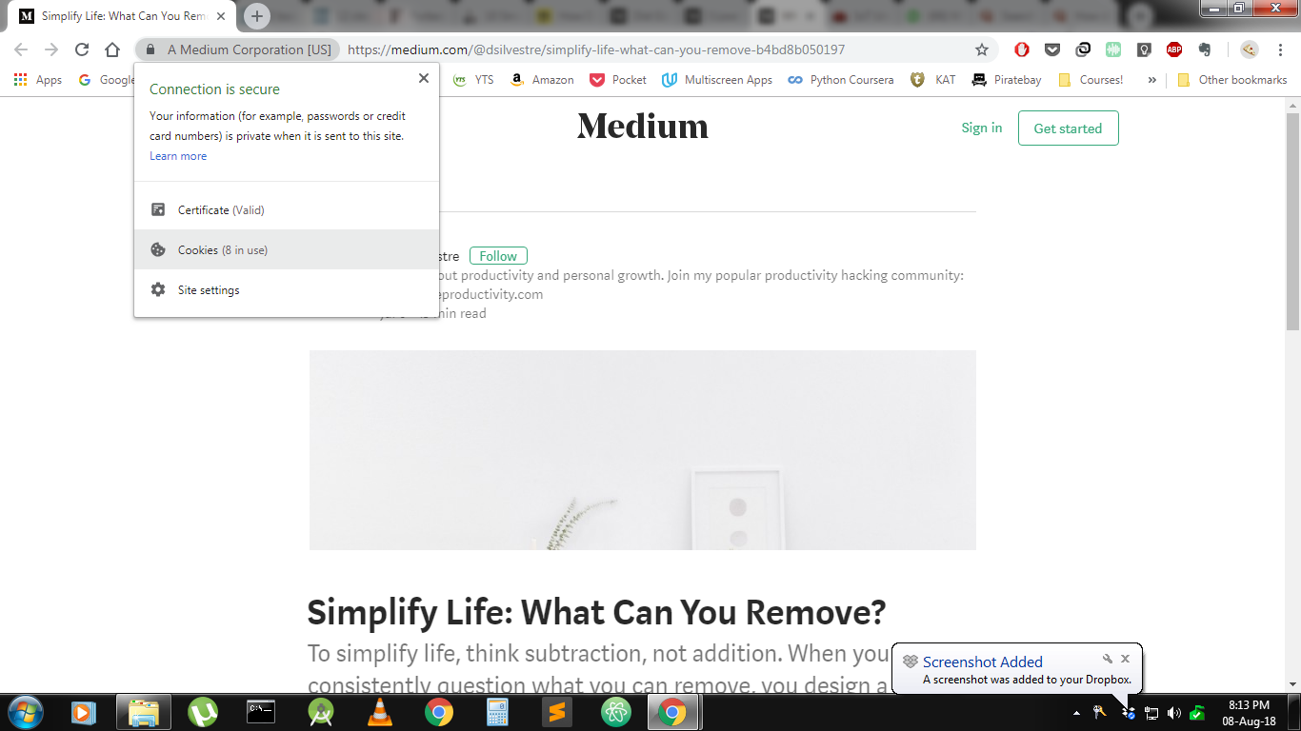Click the chain link extension icon
This screenshot has width=1301, height=731.
[x=1083, y=49]
